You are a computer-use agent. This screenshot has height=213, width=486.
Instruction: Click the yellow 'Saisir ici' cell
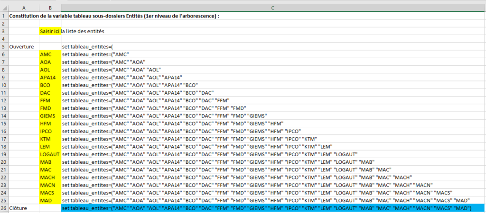[x=50, y=31]
